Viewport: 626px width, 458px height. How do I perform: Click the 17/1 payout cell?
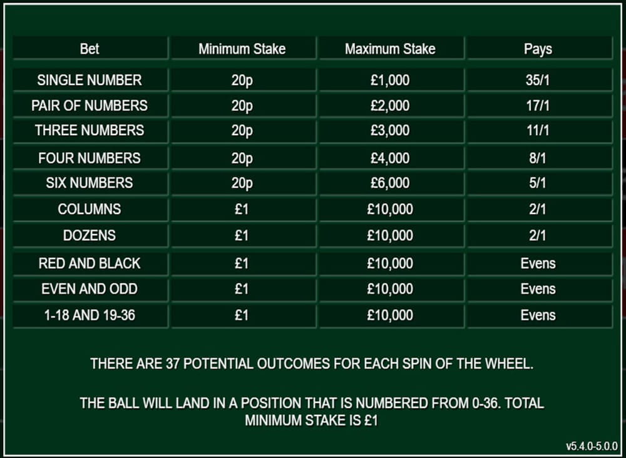point(538,105)
